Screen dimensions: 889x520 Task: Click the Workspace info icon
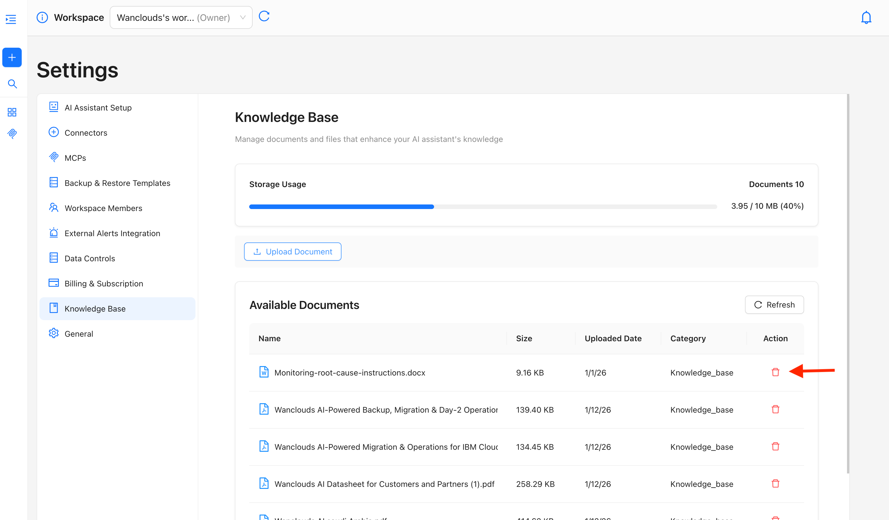point(42,18)
